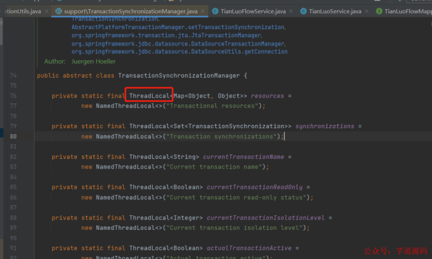Switch to the TianLuoFlowService.java tab
Viewport: 432px width, 259px height.
[x=253, y=11]
